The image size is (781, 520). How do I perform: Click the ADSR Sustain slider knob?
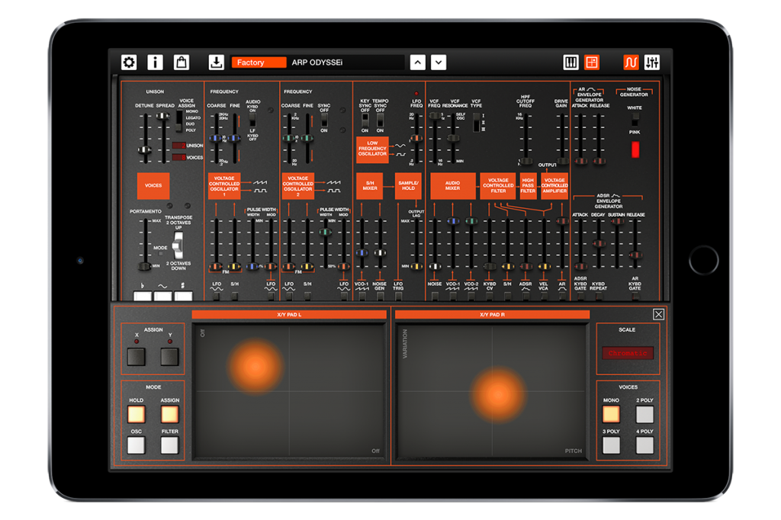(617, 221)
